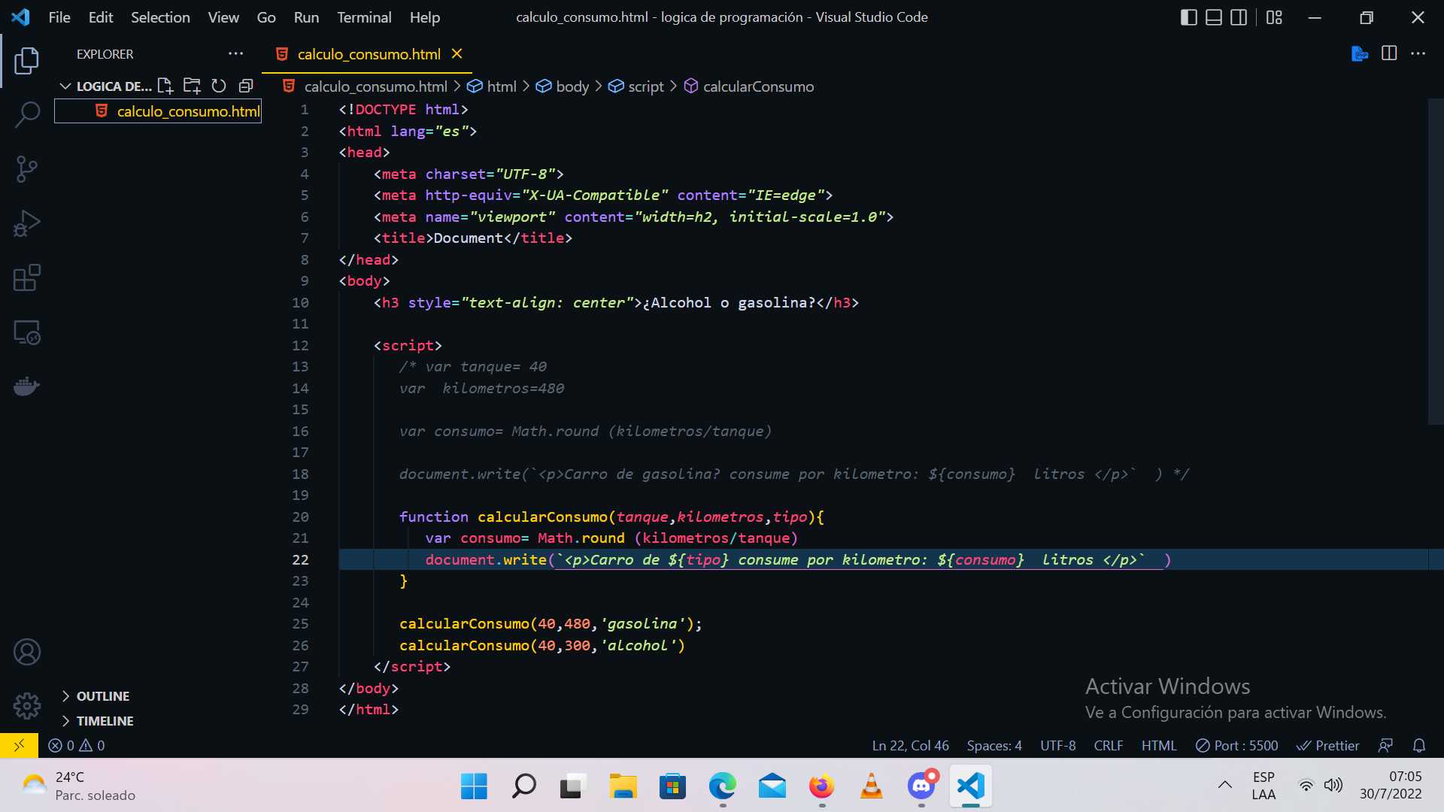Toggle secondary side bar visibility

pos(1239,17)
